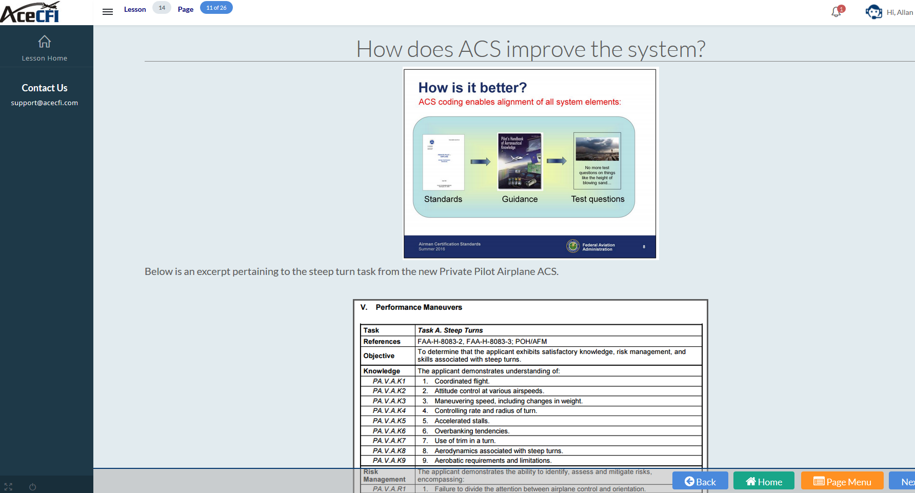Click the PA.V.A.K5 code cell
915x493 pixels.
tap(388, 421)
